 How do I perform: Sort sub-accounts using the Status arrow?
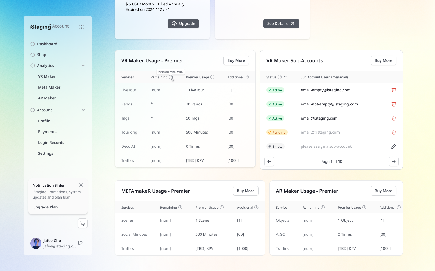[x=285, y=77]
